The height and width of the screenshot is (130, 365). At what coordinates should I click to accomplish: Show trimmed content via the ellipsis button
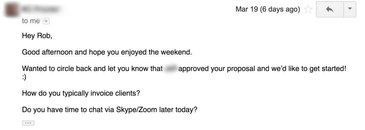click(x=28, y=123)
